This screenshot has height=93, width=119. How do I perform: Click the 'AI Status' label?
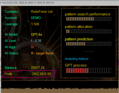pyautogui.click(x=12, y=53)
